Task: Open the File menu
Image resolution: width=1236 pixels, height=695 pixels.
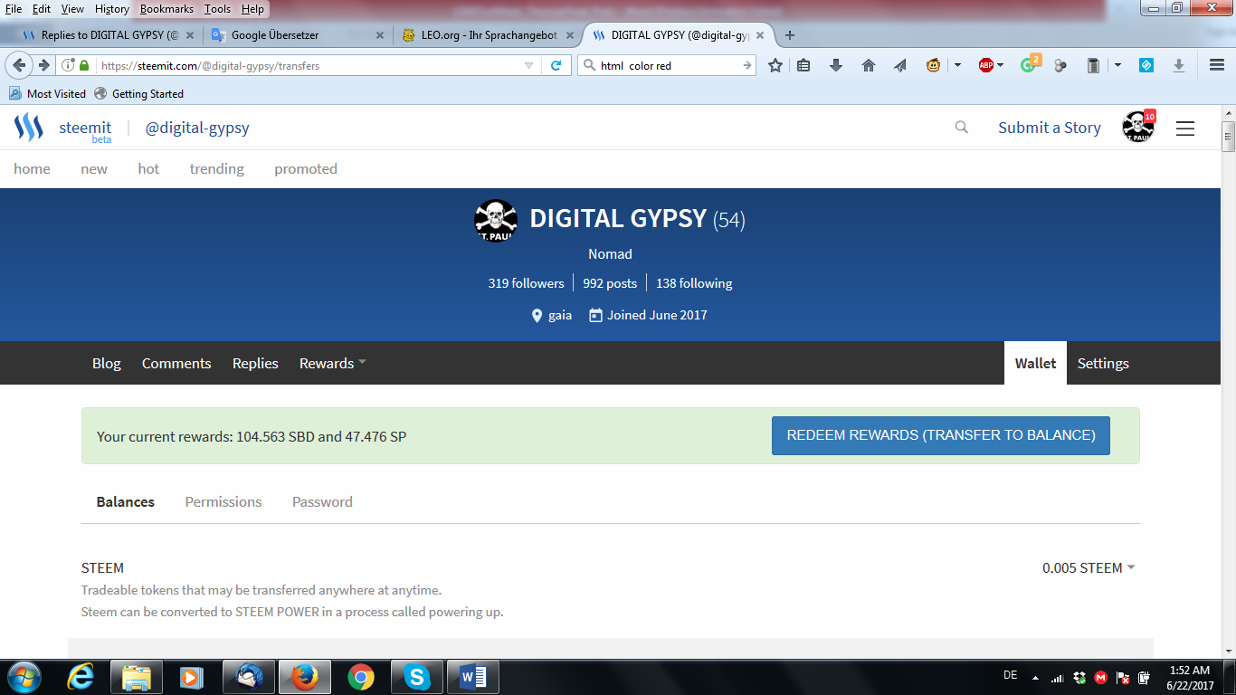Action: point(14,9)
